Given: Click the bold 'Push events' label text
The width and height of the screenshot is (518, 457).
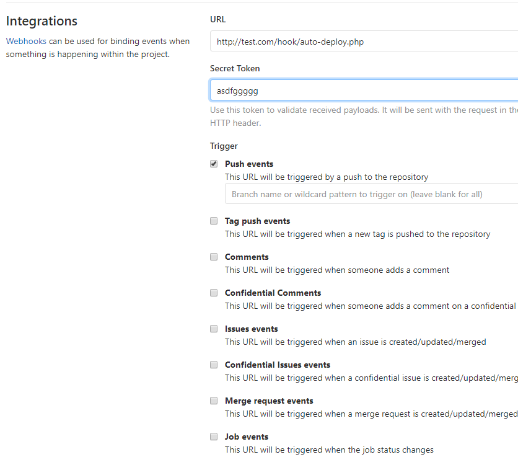Looking at the screenshot, I should click(x=249, y=164).
